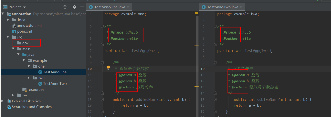This screenshot has height=117, width=331.
Task: Click the C class icon on TestAnnoTwo.java tab
Action: [204, 7]
